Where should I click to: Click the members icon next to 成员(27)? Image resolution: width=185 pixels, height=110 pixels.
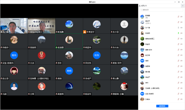click(140, 6)
